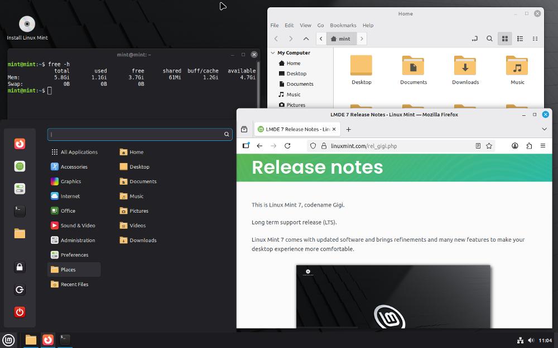Screen dimensions: 558x348
Task: Switch Files to list view
Action: (x=520, y=39)
